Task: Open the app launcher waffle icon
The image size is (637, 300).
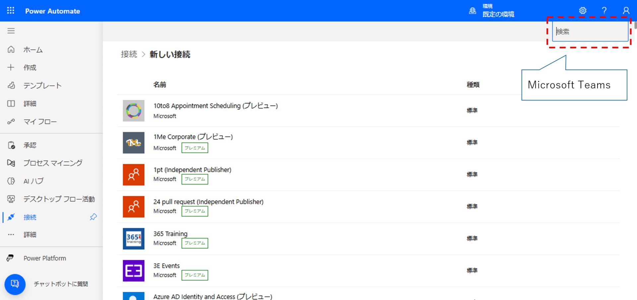Action: click(x=11, y=11)
